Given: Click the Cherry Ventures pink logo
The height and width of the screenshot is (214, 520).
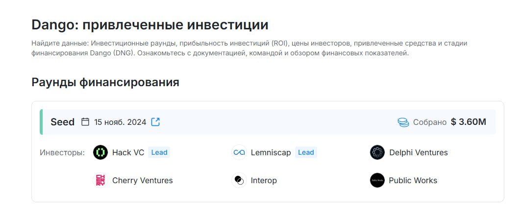Looking at the screenshot, I should tap(100, 181).
